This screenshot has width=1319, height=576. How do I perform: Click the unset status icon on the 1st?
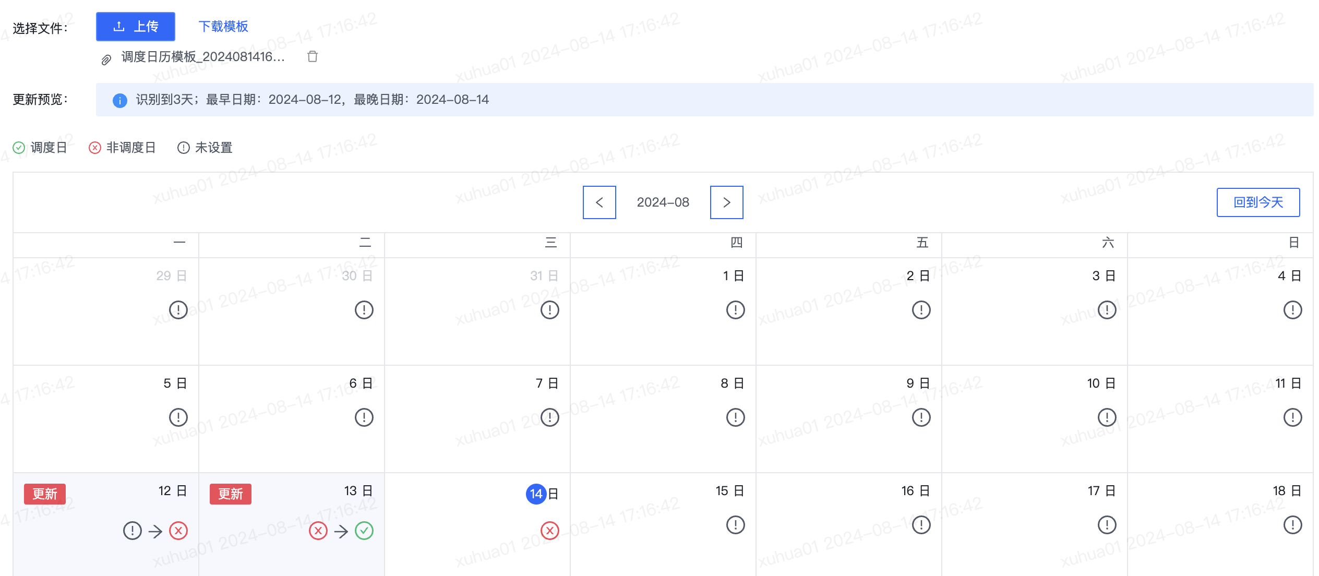[x=735, y=310]
